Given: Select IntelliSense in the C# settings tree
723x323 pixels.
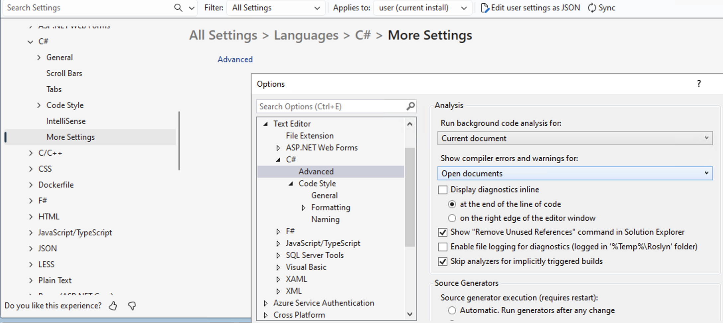Looking at the screenshot, I should tap(66, 121).
